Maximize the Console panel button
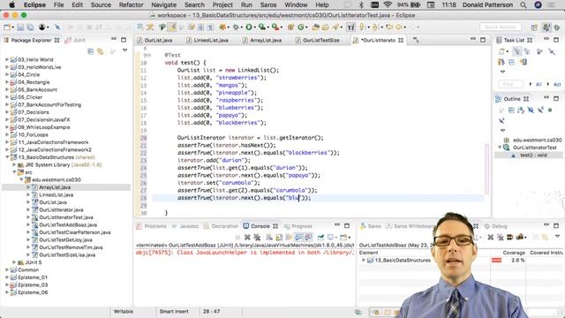Image resolution: width=565 pixels, height=318 pixels. (x=347, y=226)
